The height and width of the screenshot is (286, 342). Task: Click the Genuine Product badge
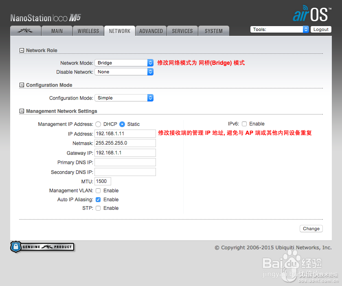(42, 247)
